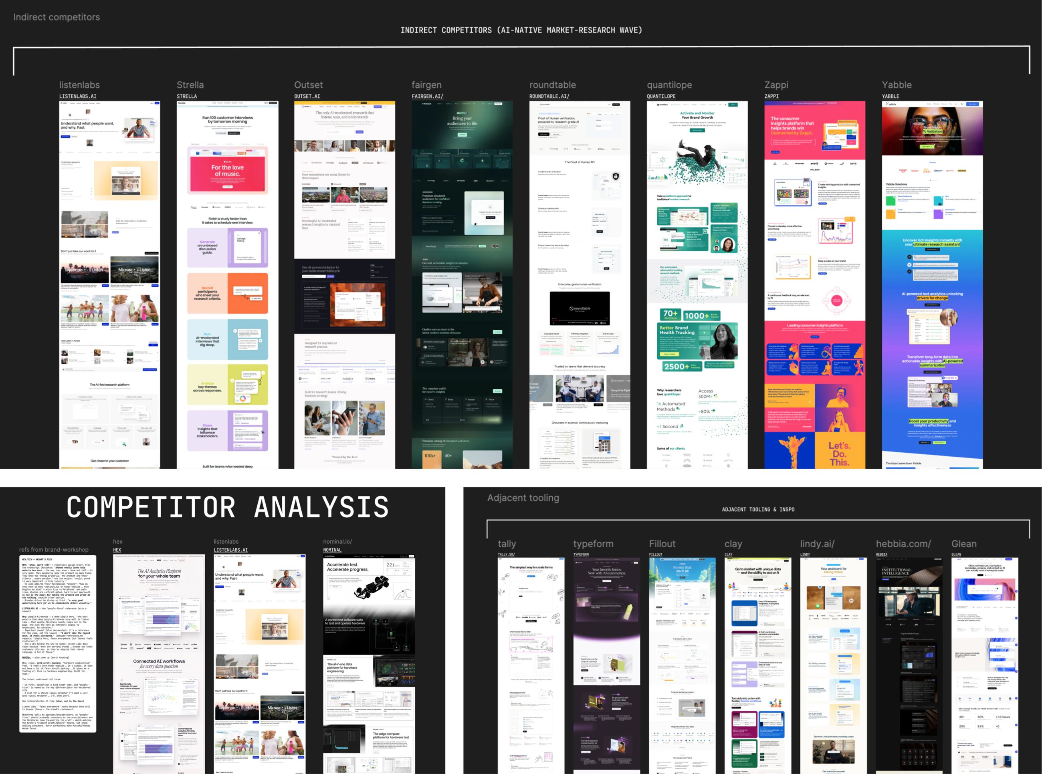Click the 'Indirect competitors' section label
The image size is (1042, 774).
click(x=57, y=17)
